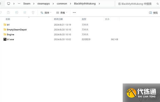
Task: Open the See more ellipsis menu
Action: tap(74, 12)
